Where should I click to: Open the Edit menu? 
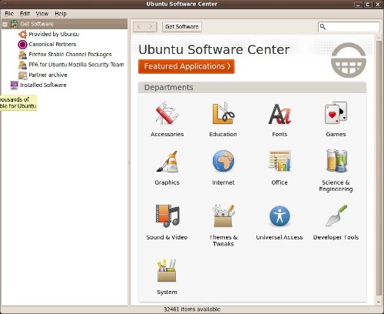pos(25,14)
